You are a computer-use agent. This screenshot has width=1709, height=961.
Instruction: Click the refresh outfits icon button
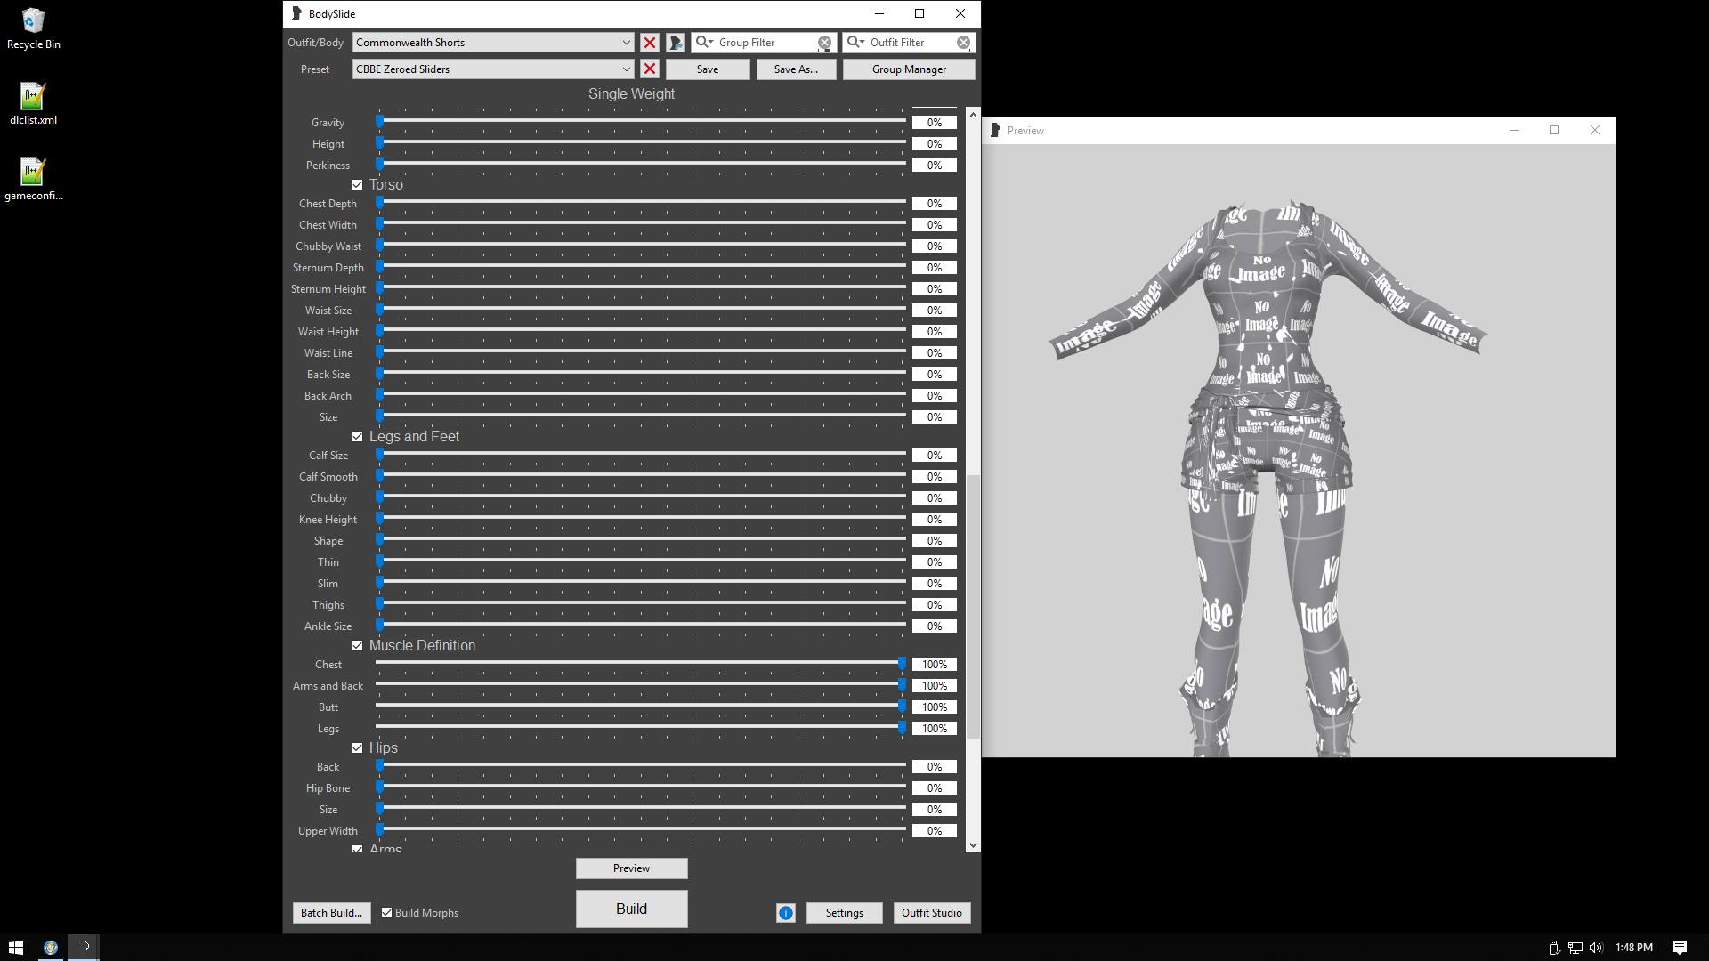[676, 43]
